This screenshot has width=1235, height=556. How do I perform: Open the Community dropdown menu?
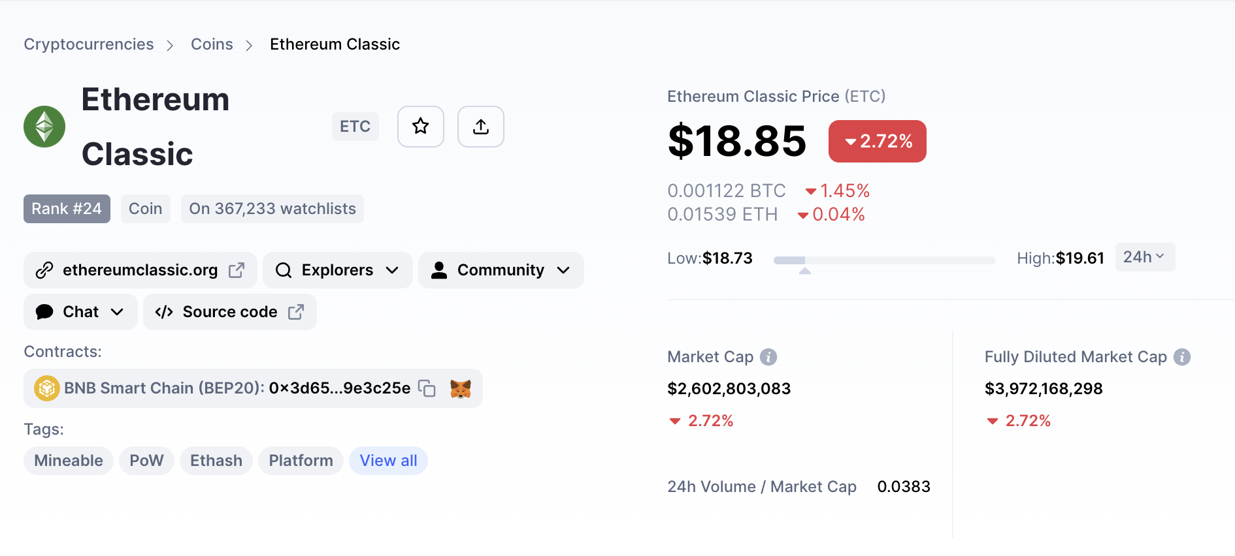[501, 270]
